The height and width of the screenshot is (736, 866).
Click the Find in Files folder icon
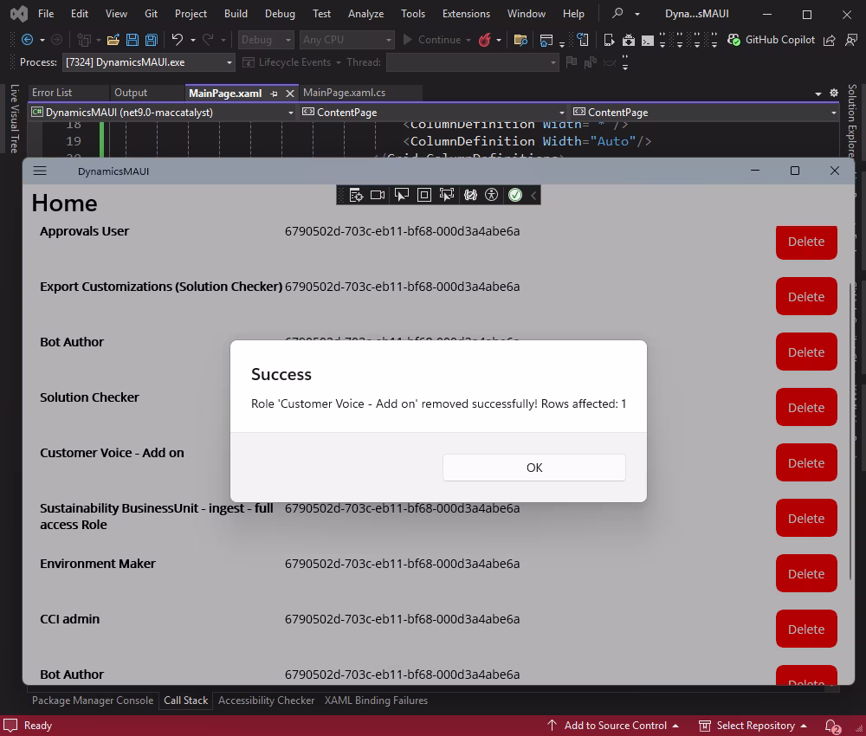520,40
